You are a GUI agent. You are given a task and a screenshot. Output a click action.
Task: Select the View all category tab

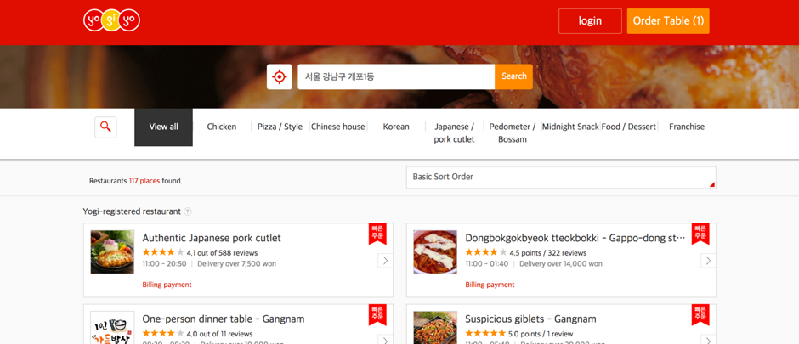pyautogui.click(x=163, y=127)
